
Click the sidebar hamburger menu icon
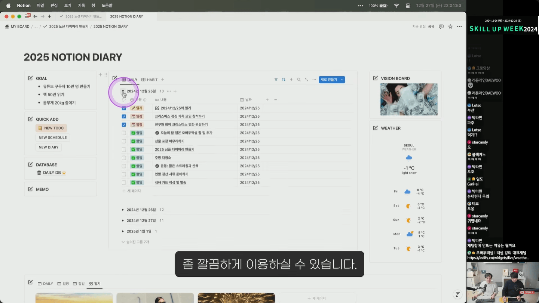pos(27,16)
